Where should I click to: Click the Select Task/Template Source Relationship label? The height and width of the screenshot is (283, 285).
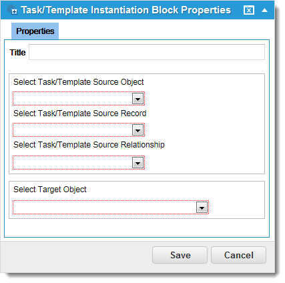click(x=89, y=145)
